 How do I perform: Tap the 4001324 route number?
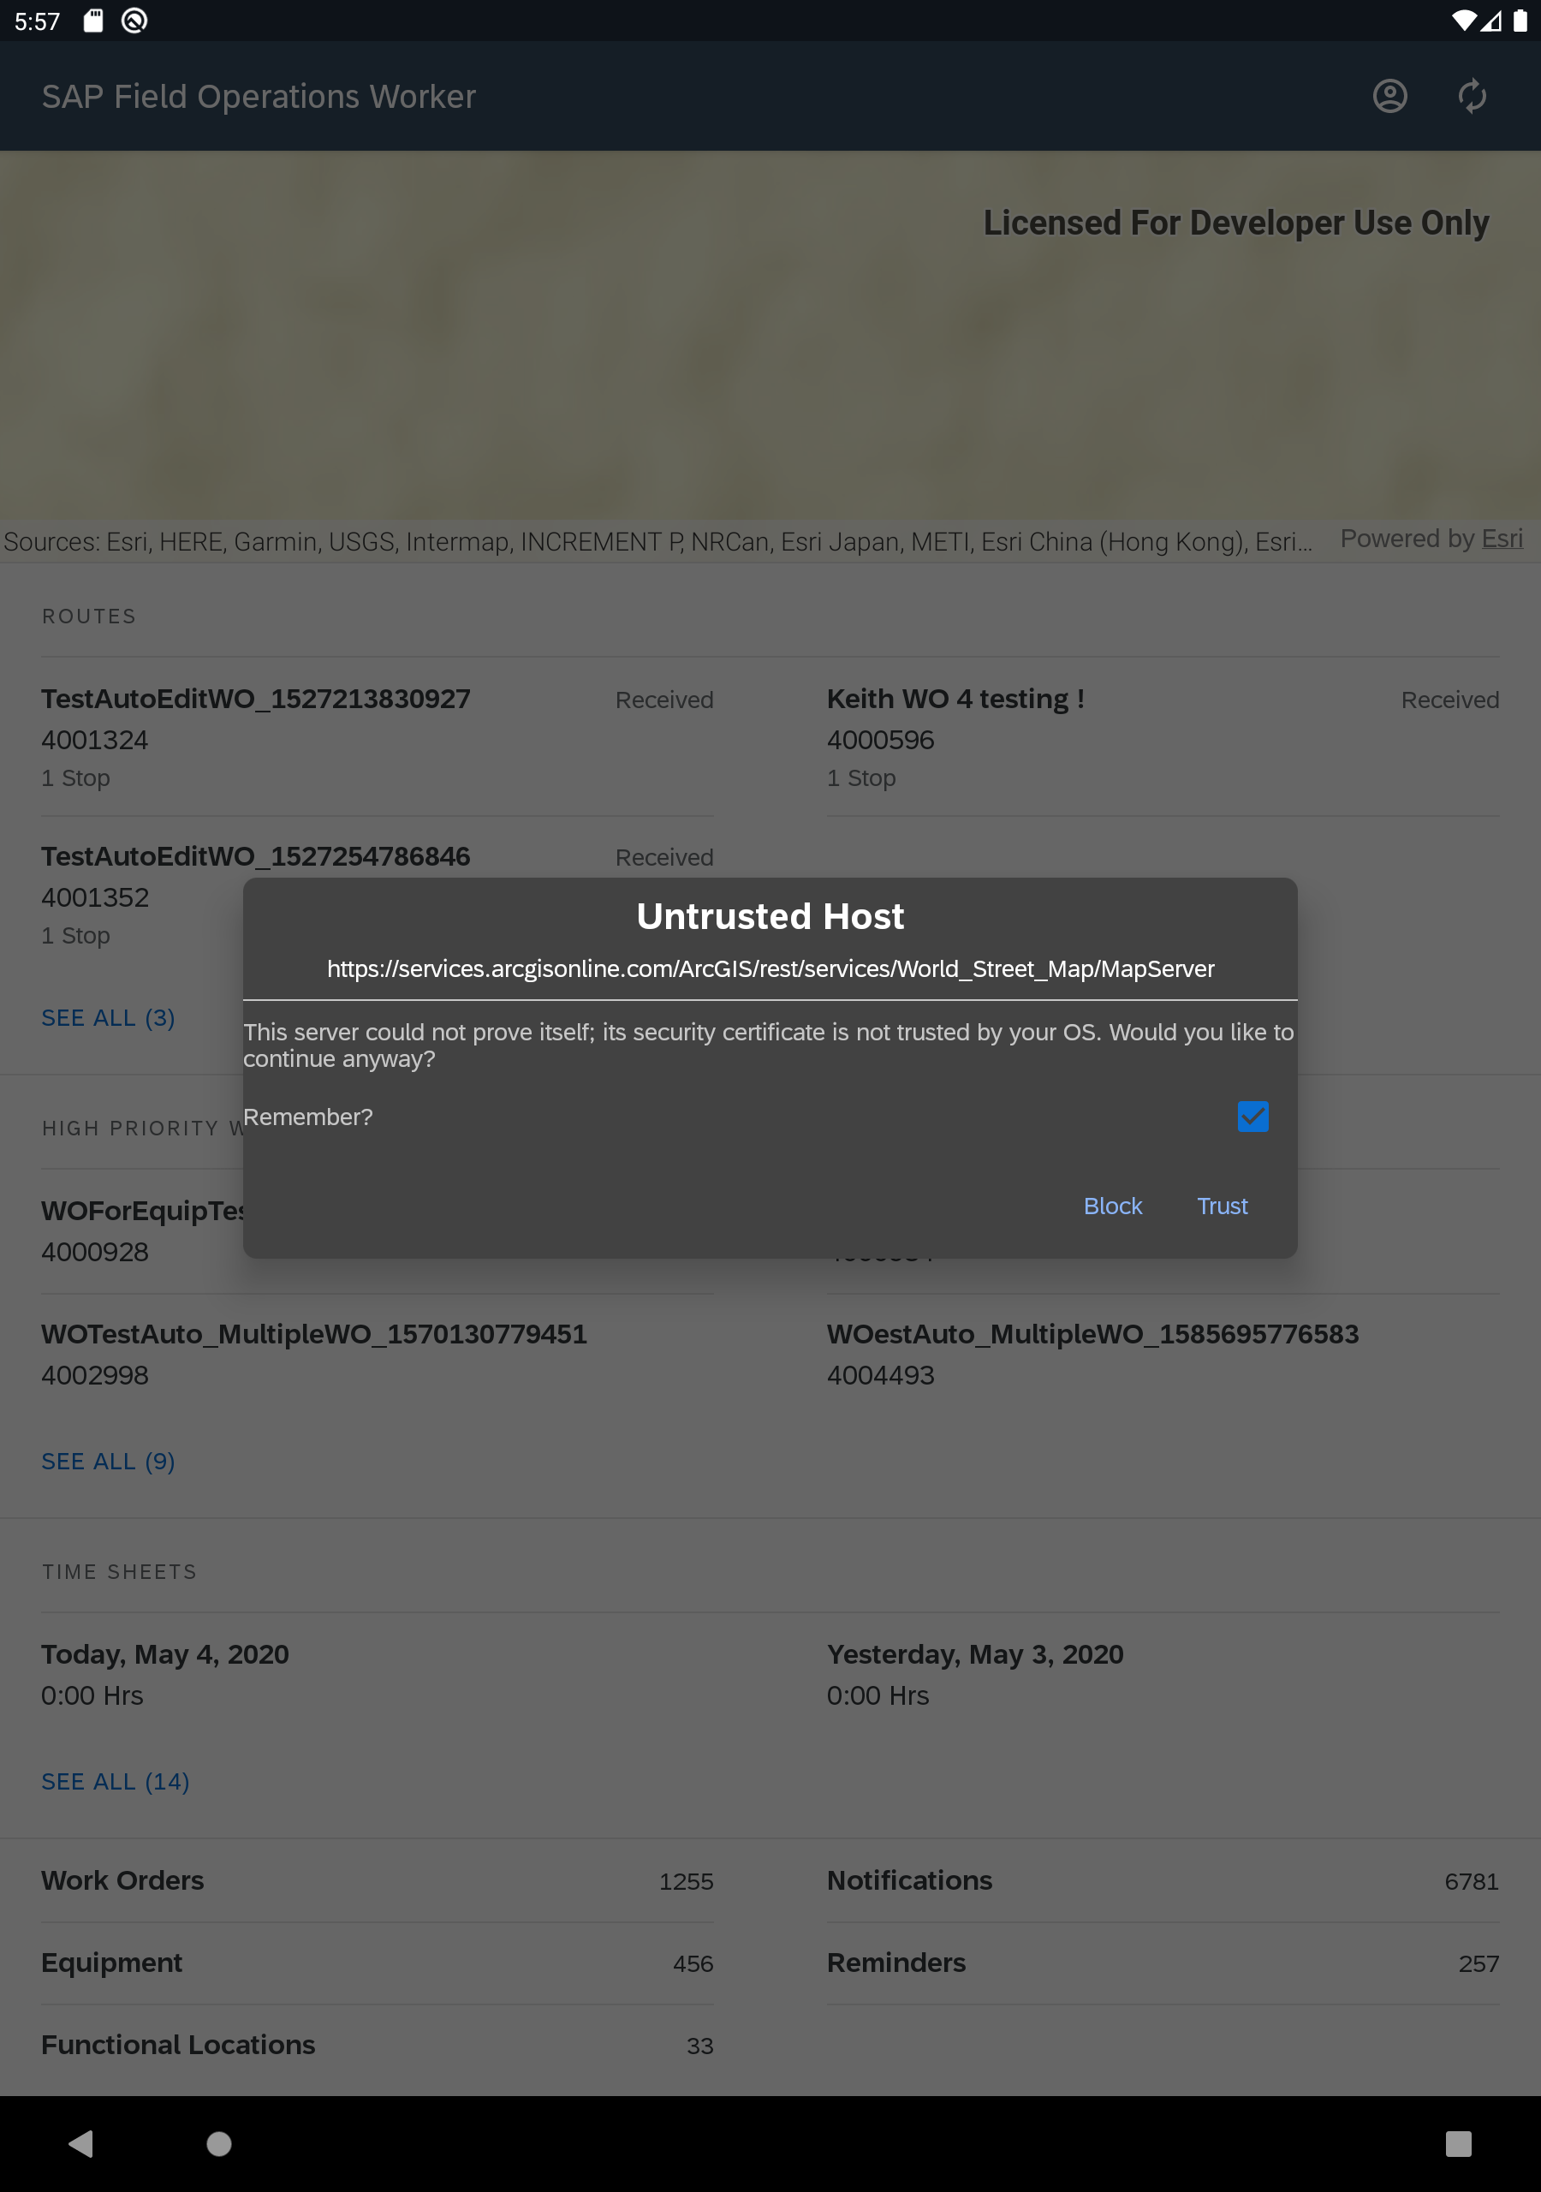(x=94, y=740)
